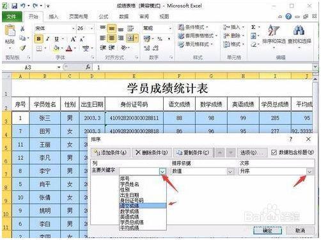
Task: Open the File tab
Action: (x=12, y=17)
